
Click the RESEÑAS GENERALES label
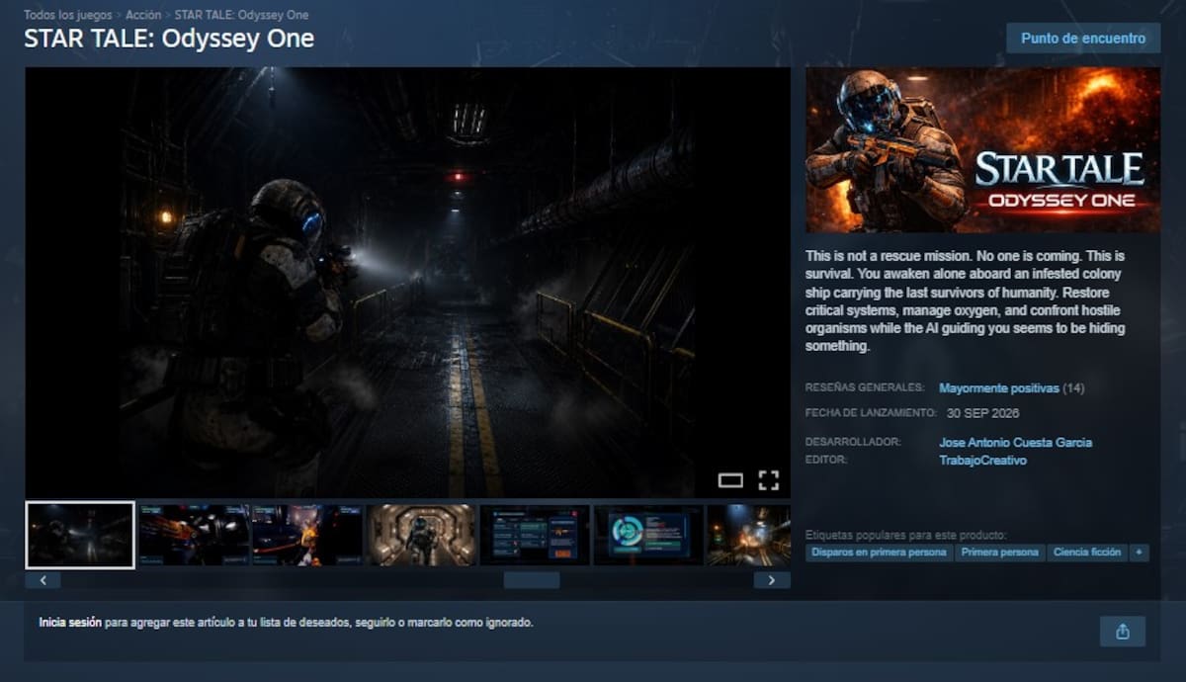click(865, 388)
